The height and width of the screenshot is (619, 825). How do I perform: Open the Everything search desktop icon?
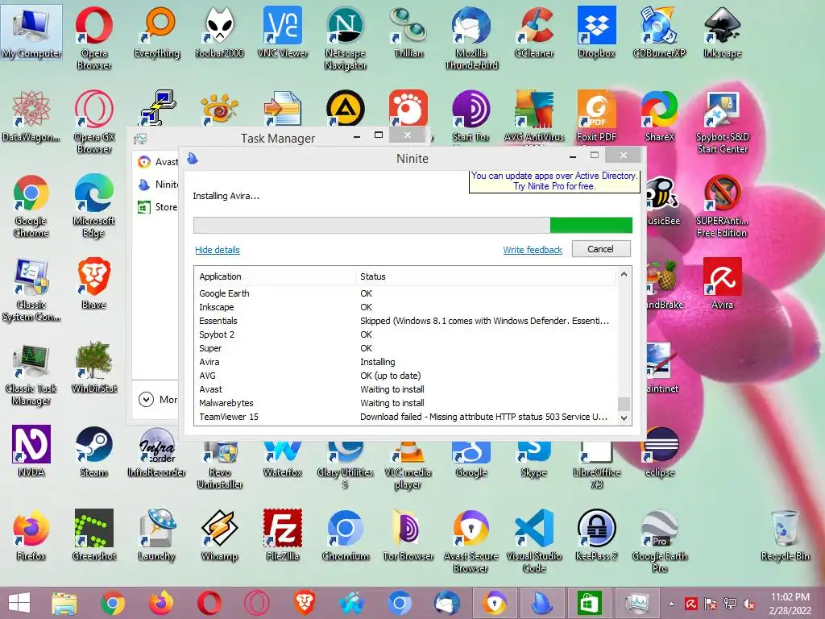[157, 31]
